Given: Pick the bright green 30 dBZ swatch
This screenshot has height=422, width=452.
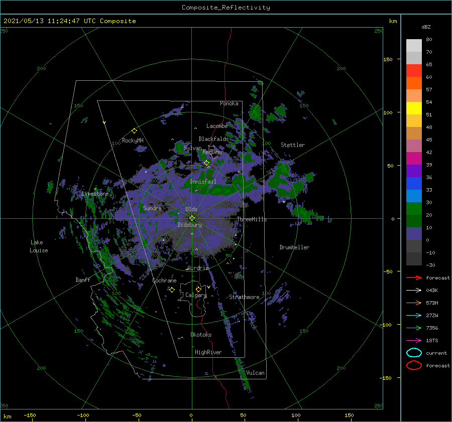Looking at the screenshot, I should pos(414,209).
